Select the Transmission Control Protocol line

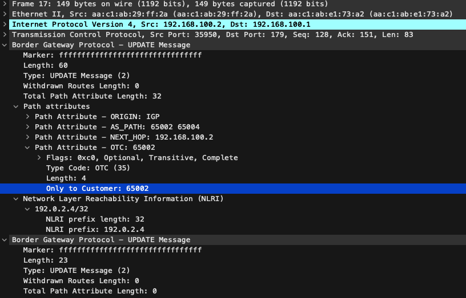tap(212, 35)
